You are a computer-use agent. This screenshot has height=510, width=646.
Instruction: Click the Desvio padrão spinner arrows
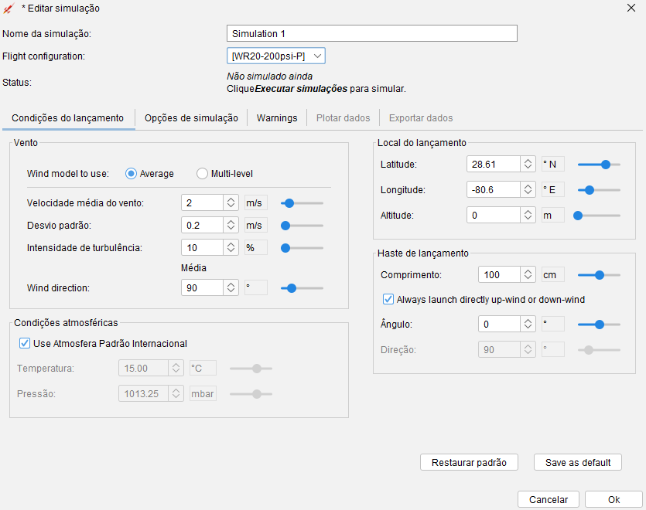pyautogui.click(x=231, y=225)
